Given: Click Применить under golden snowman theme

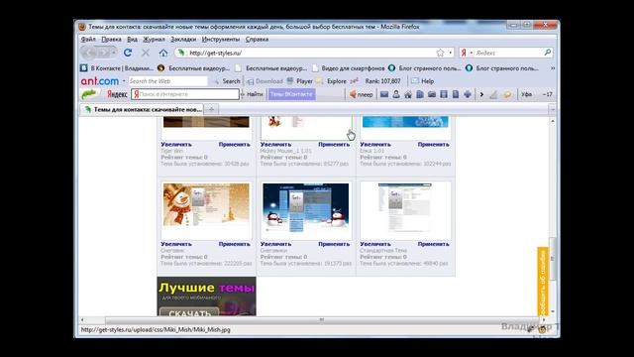Looking at the screenshot, I should point(235,244).
